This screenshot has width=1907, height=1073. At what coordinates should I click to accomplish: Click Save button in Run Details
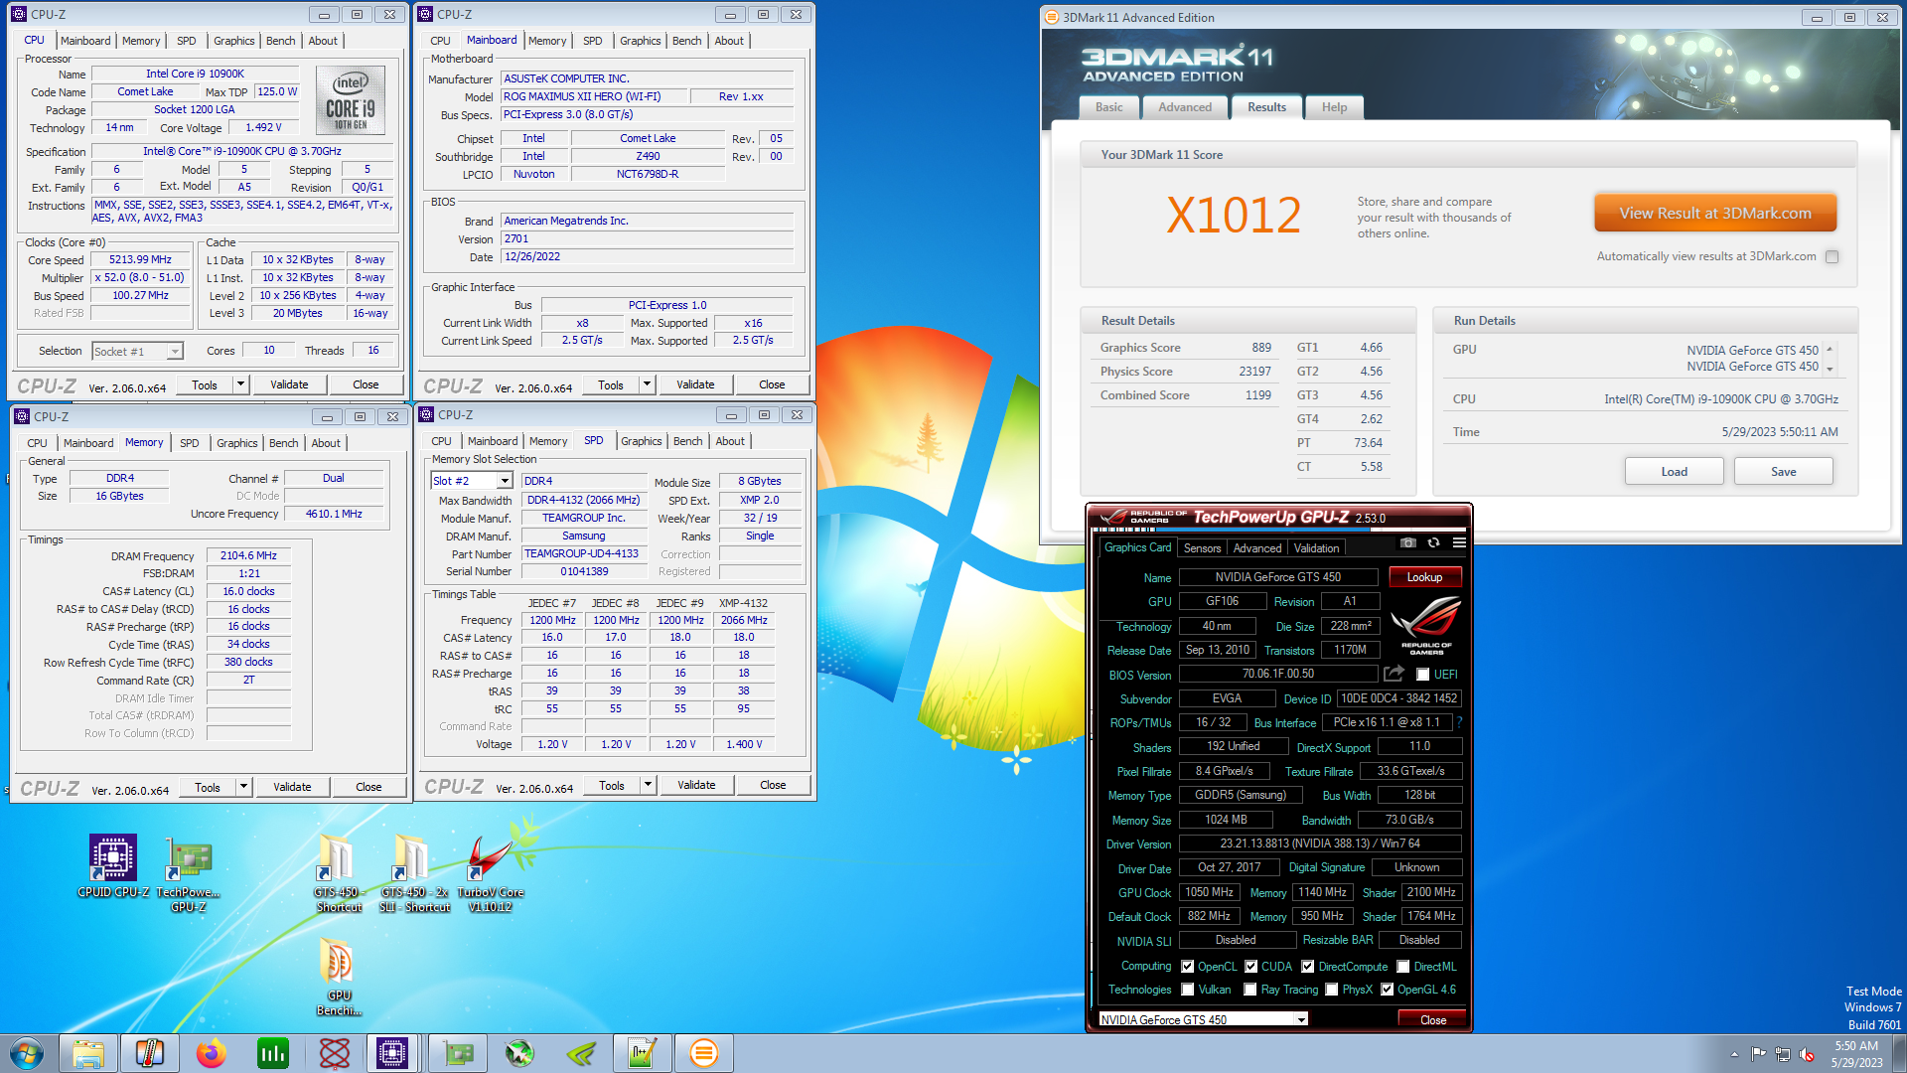(1784, 472)
